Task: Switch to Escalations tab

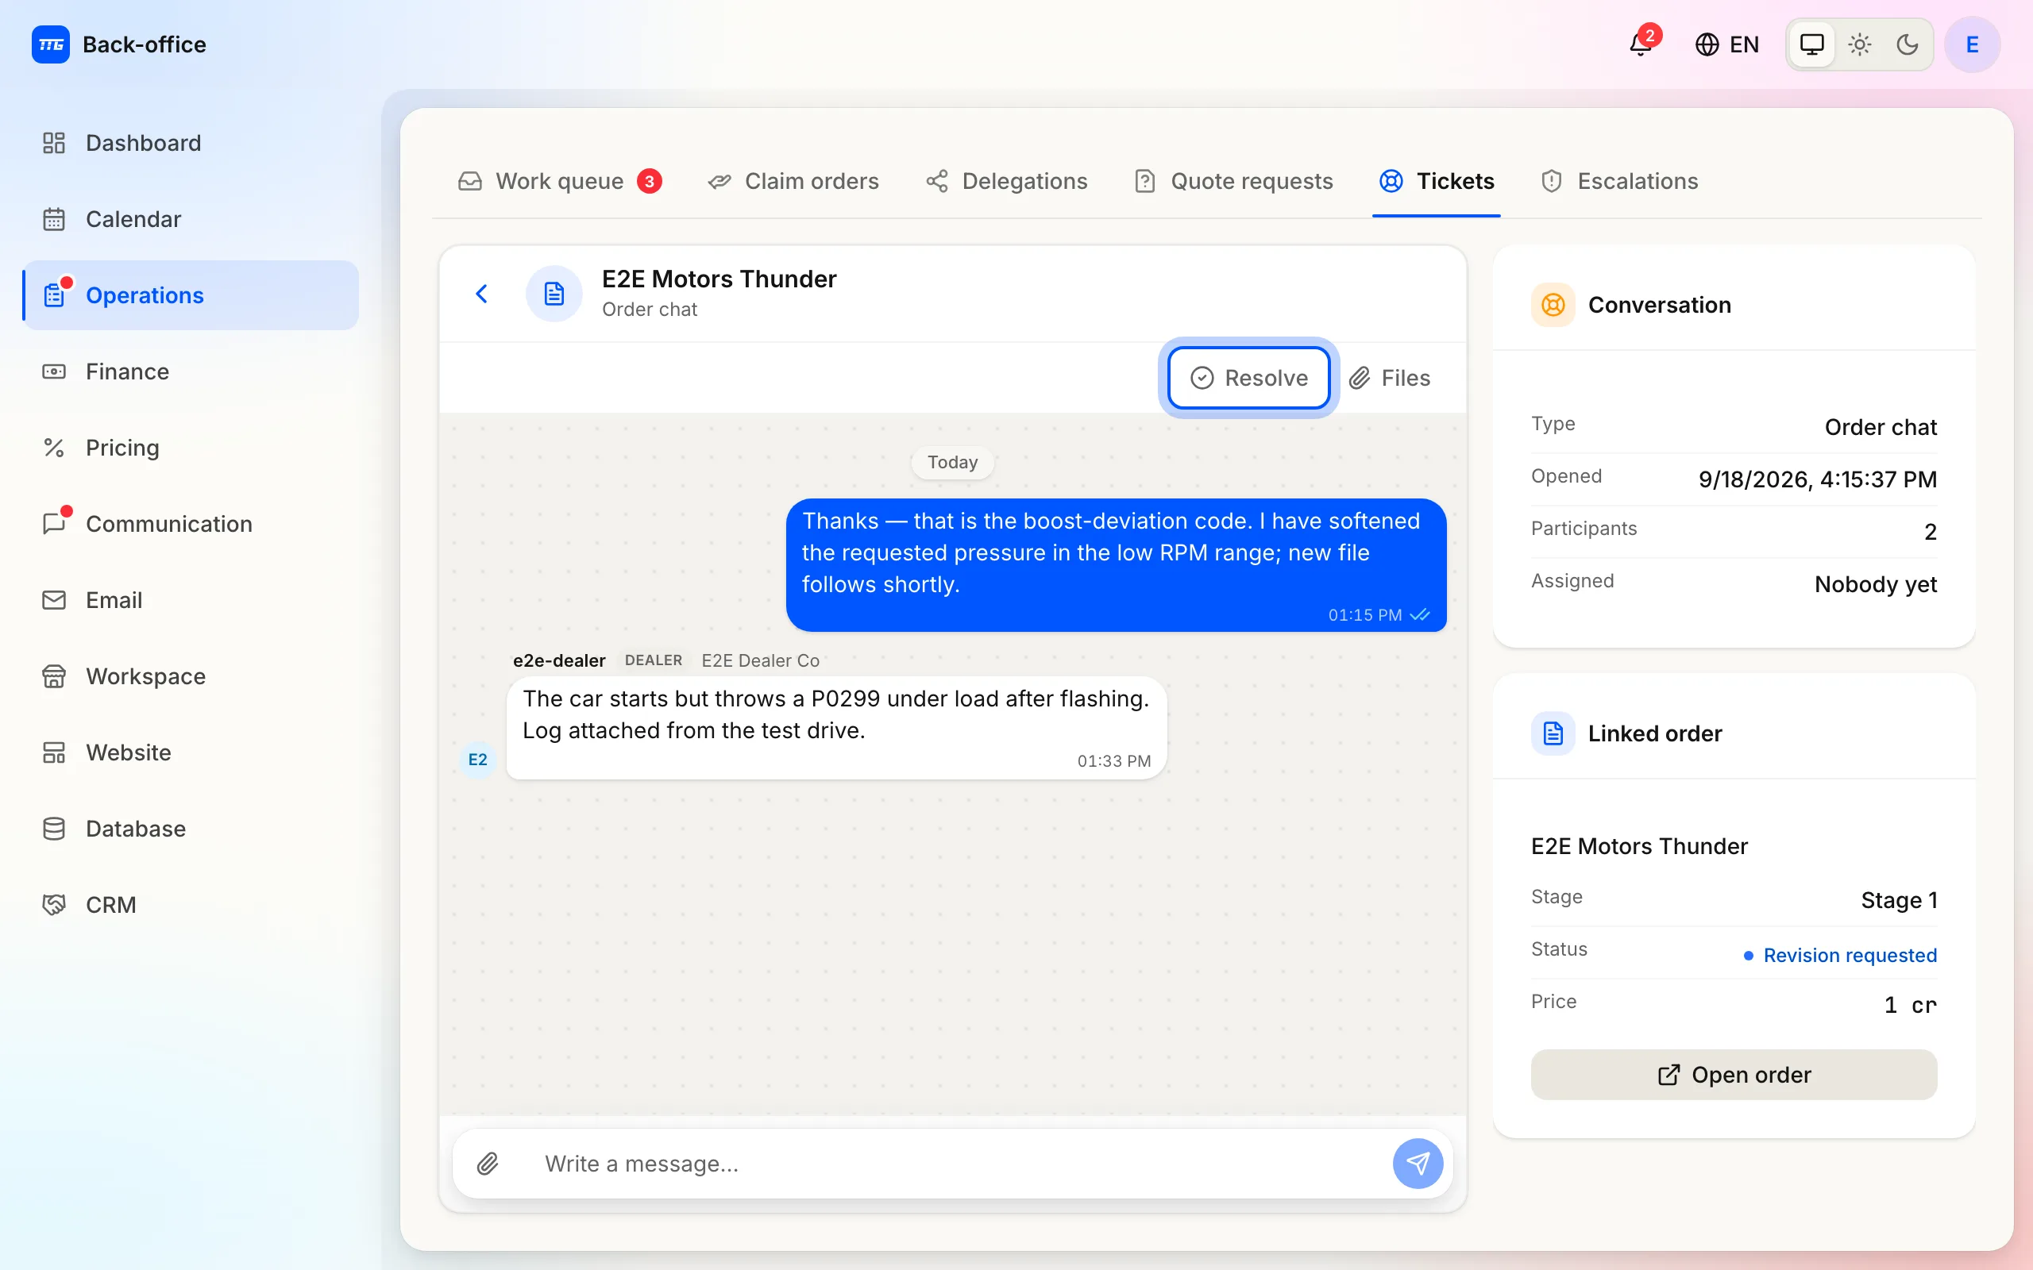Action: click(x=1620, y=182)
